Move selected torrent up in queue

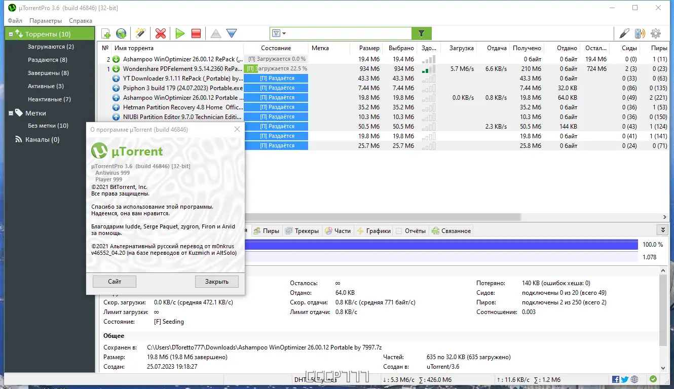pyautogui.click(x=215, y=33)
